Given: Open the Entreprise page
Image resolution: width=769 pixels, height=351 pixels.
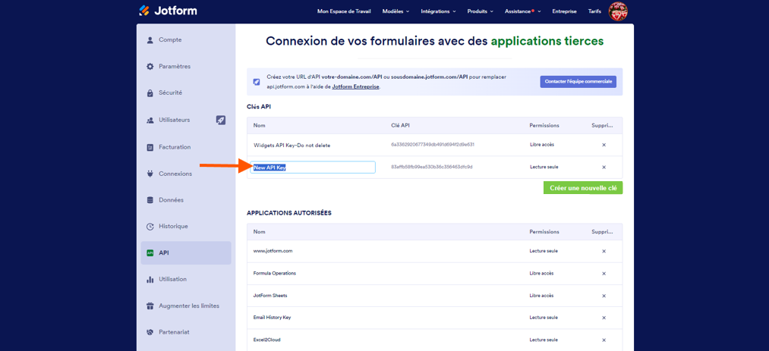Looking at the screenshot, I should [x=564, y=11].
